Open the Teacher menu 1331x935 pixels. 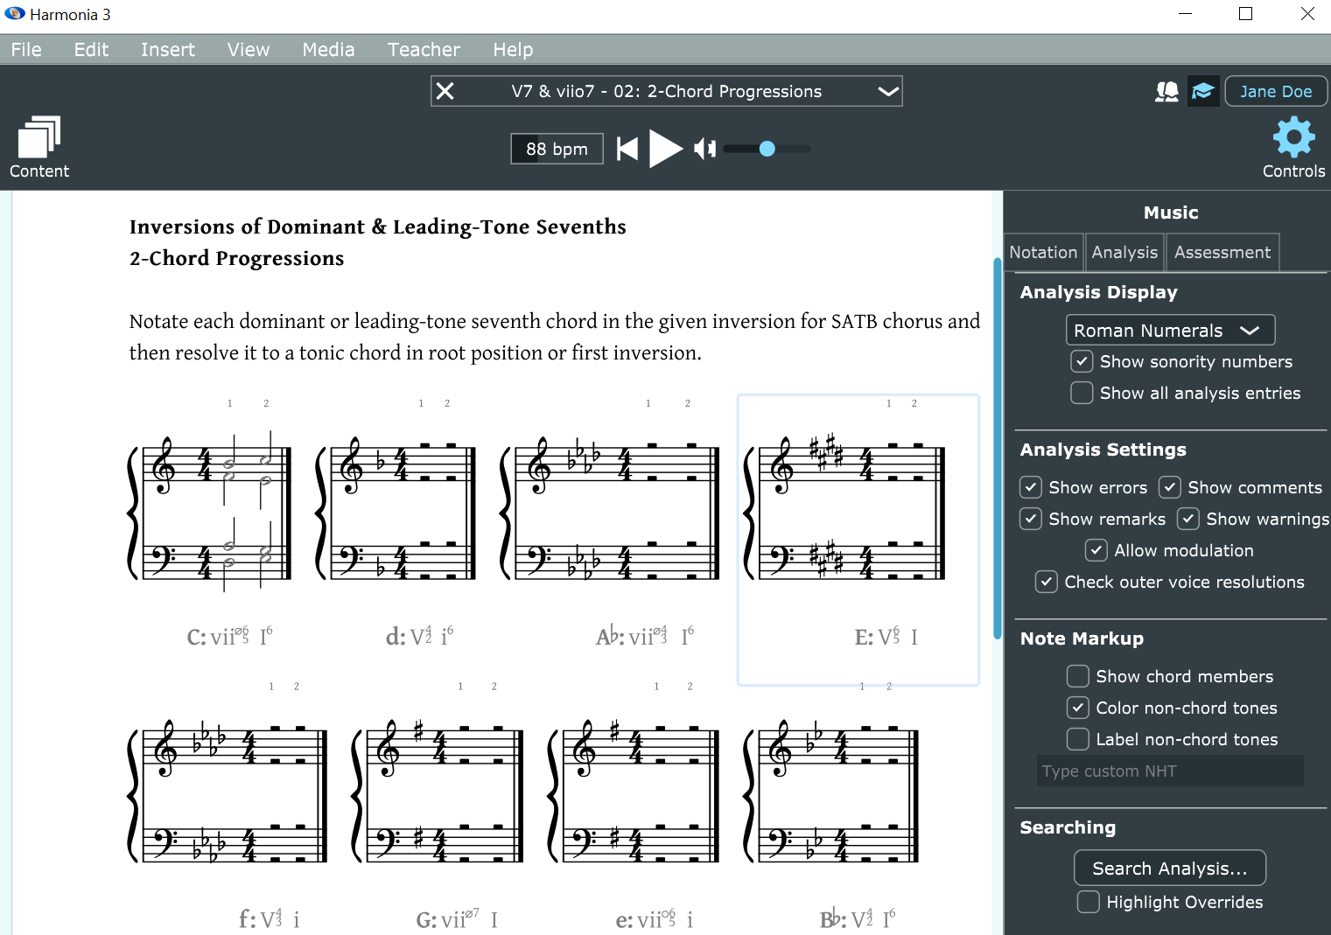point(424,50)
